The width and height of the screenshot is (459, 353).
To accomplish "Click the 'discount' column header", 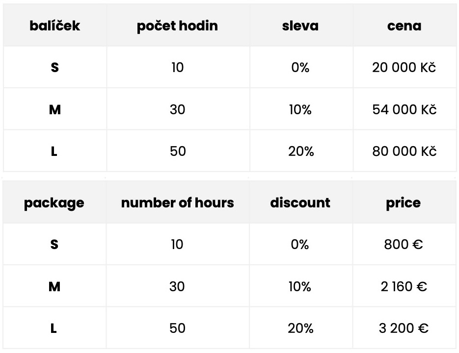I will (301, 202).
